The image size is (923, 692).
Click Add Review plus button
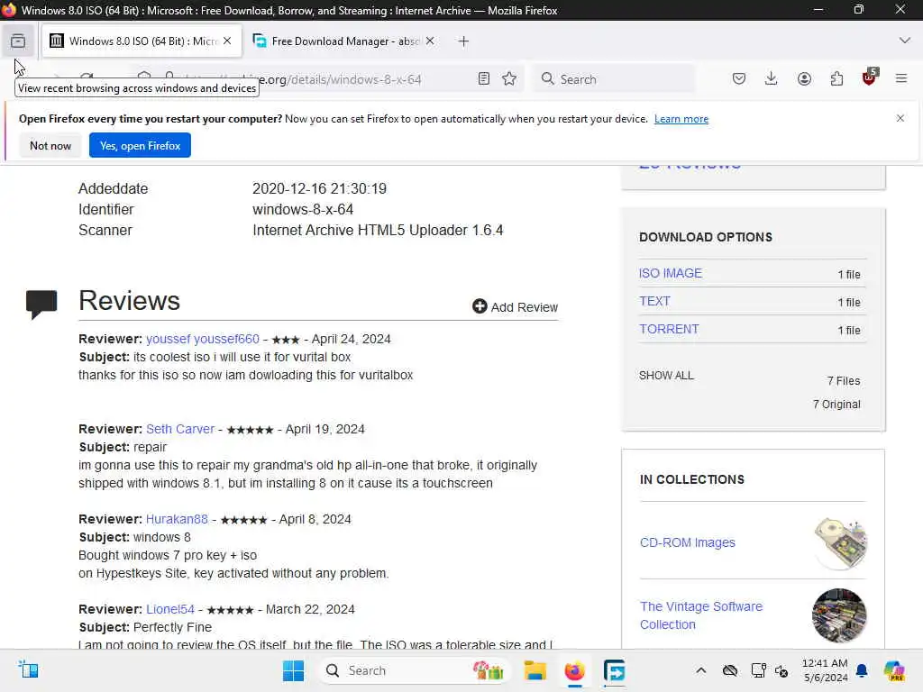tap(515, 306)
